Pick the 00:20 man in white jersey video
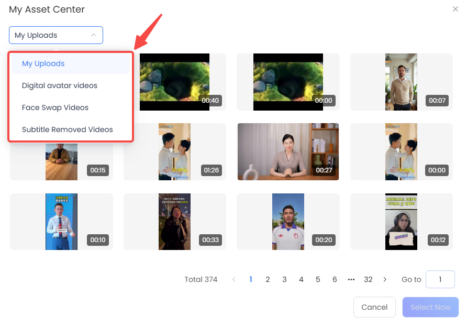This screenshot has height=326, width=467. coord(288,222)
